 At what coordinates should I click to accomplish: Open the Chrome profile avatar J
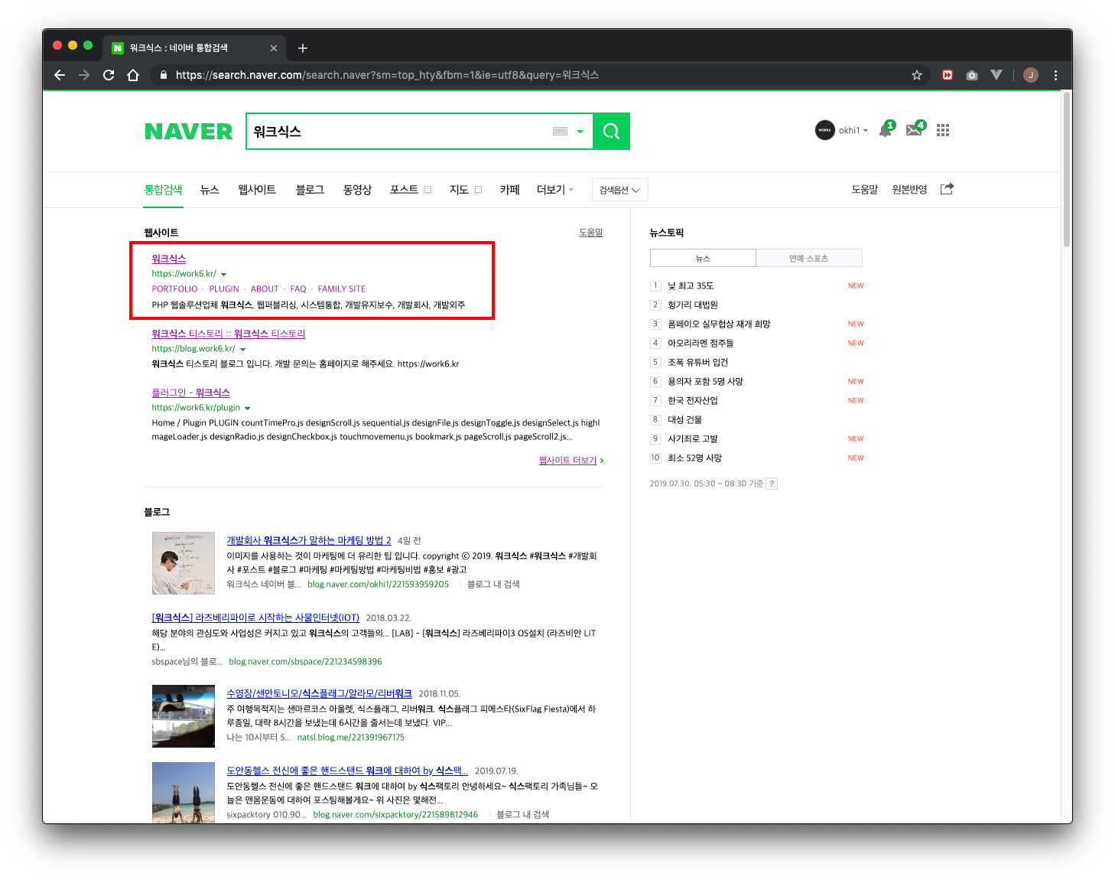pos(1031,75)
